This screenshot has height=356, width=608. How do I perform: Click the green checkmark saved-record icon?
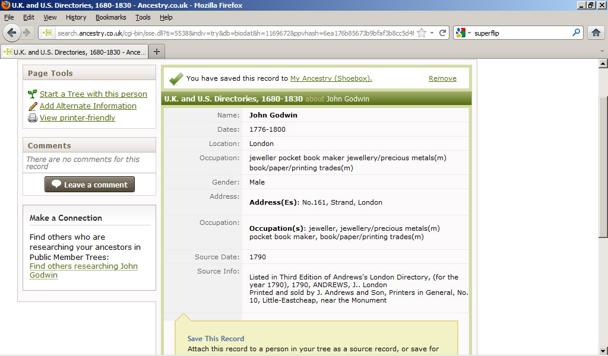[x=176, y=79]
